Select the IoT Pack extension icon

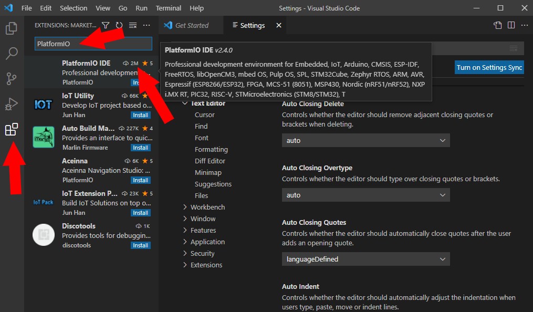[43, 202]
